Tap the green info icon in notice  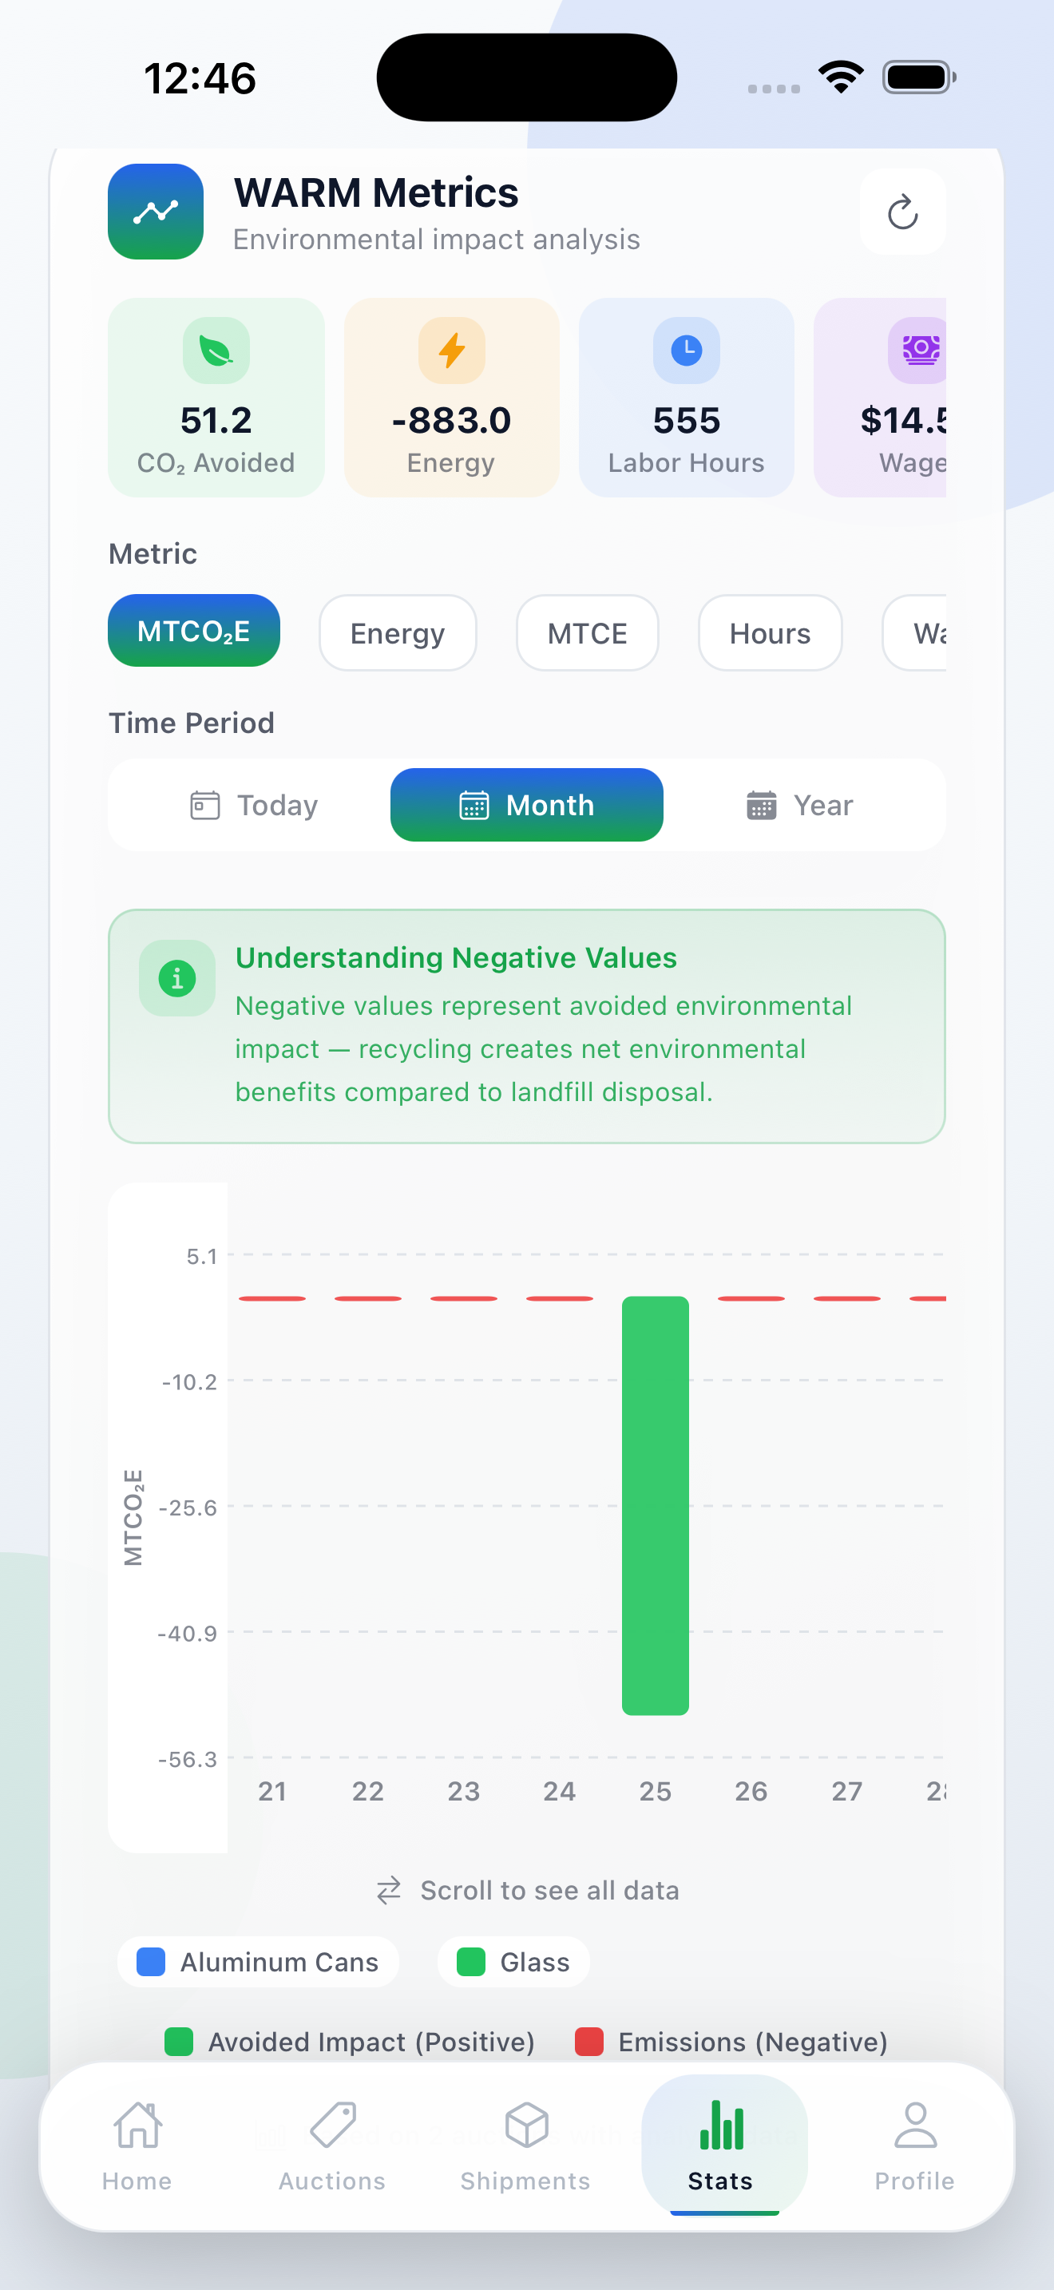click(x=176, y=978)
